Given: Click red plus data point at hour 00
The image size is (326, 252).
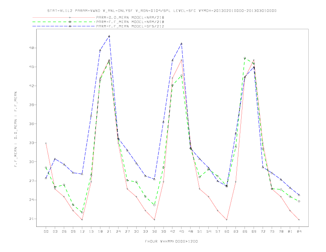Looking at the screenshot, I should (46, 143).
